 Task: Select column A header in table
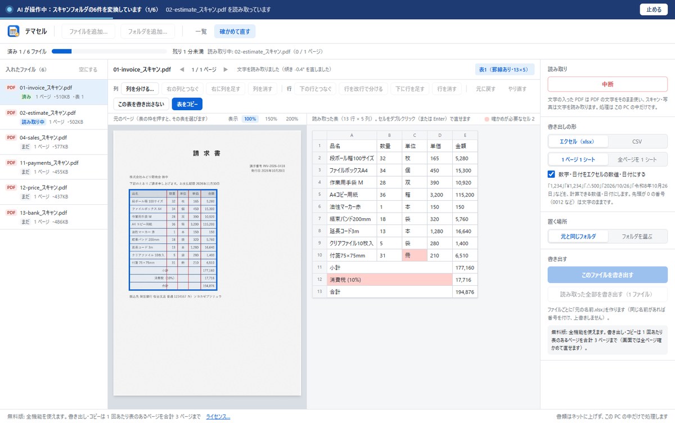(352, 135)
